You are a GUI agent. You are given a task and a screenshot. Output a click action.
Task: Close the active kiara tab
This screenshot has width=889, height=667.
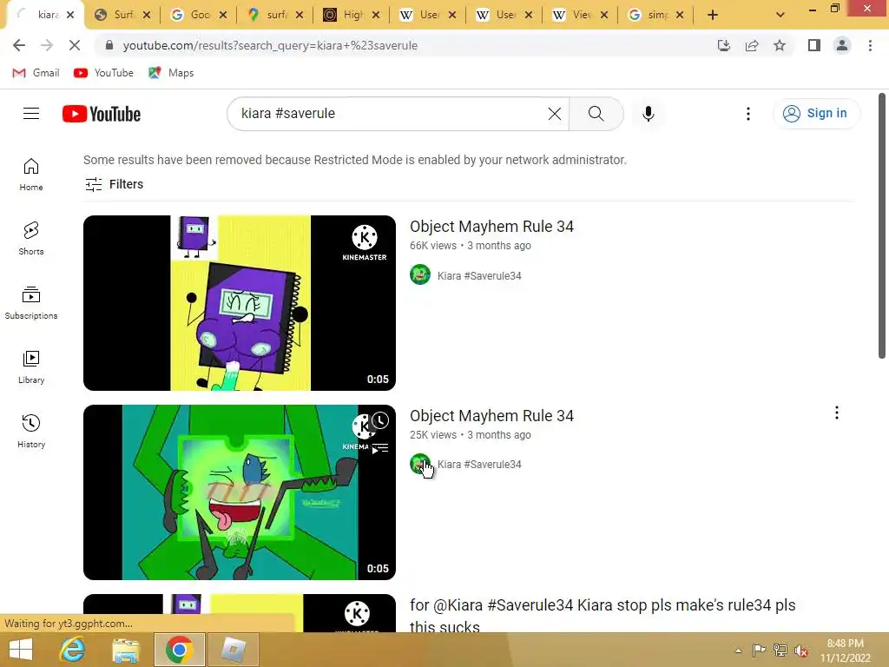click(70, 15)
